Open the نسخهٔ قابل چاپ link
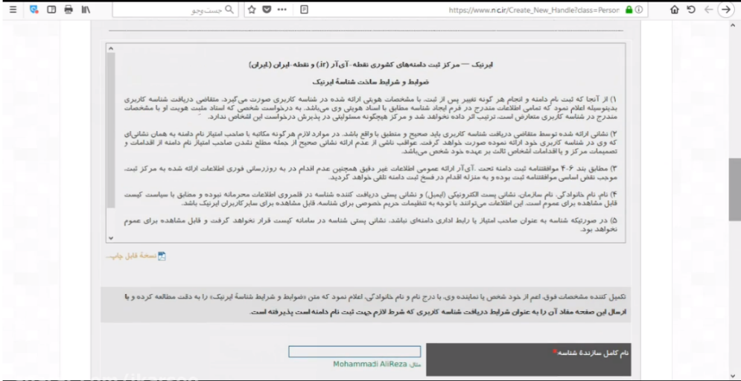741x381 pixels. coord(130,256)
